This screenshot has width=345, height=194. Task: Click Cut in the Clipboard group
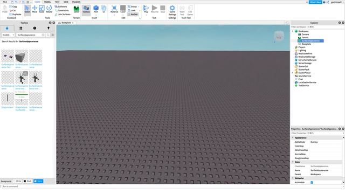point(13,10)
